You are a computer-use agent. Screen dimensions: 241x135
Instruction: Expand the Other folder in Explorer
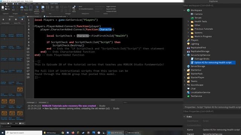188,25
